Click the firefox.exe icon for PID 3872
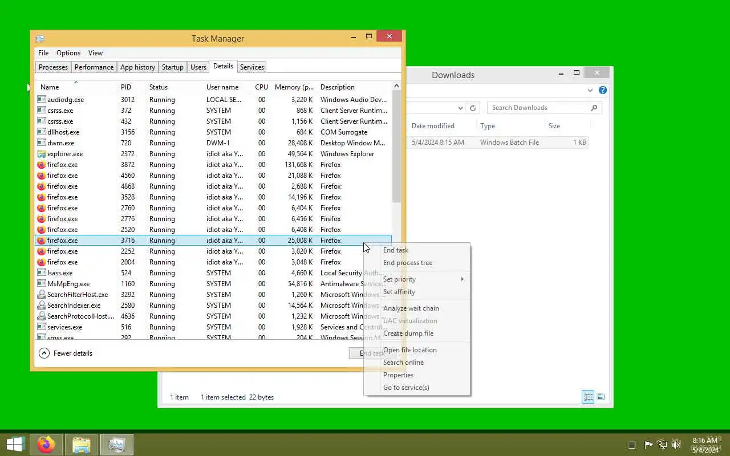 pyautogui.click(x=41, y=165)
